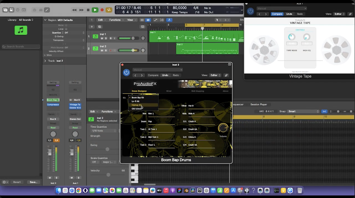Click the link icon in Inst 2 window
This screenshot has height=198, width=355.
tap(226, 75)
